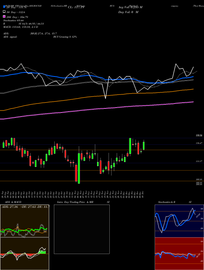Click the RSI 14/5 values line
The image size is (204, 270).
[24, 24]
